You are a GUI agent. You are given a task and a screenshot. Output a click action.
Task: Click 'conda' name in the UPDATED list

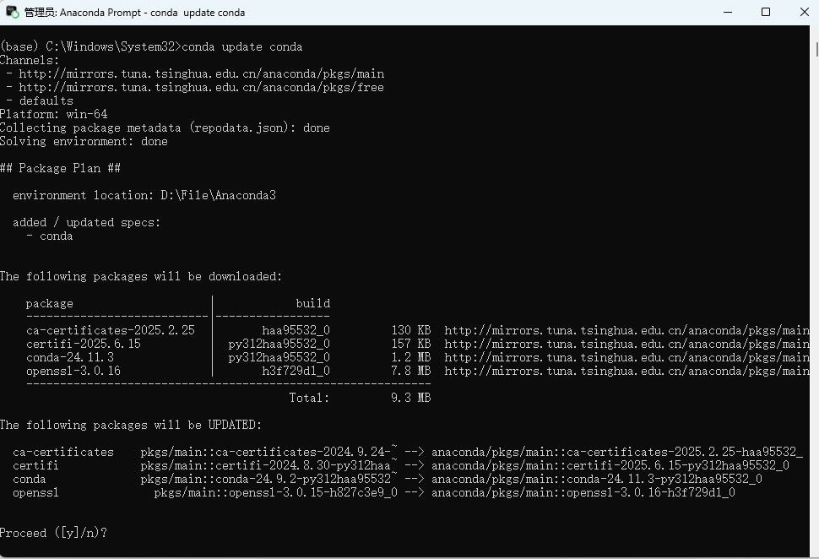tap(30, 480)
